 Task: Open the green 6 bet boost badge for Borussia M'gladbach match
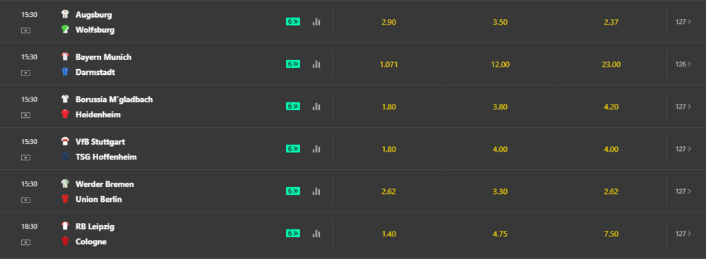(x=293, y=107)
